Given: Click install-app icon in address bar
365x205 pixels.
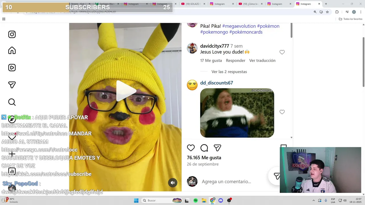Looking at the screenshot, I should pyautogui.click(x=321, y=12).
